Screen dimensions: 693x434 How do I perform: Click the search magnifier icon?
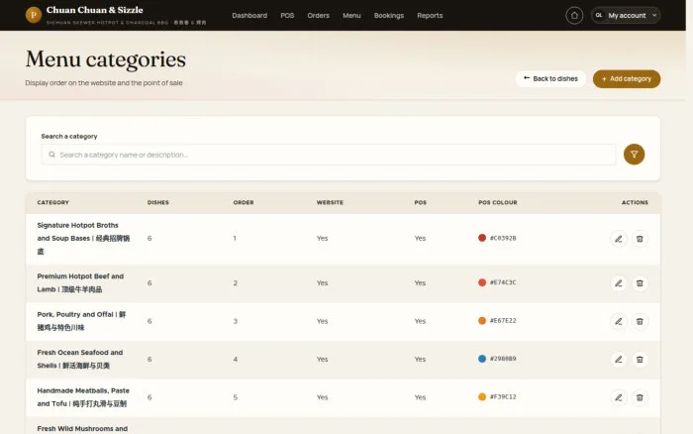click(x=52, y=155)
